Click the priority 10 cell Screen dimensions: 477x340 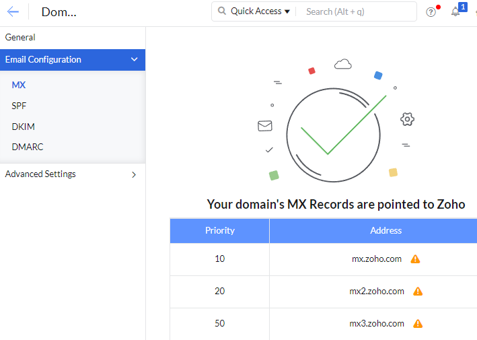tap(219, 259)
